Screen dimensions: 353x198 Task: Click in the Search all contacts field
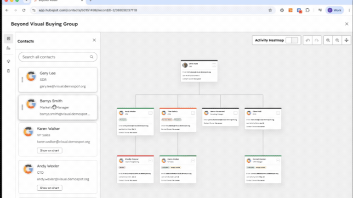coord(58,57)
